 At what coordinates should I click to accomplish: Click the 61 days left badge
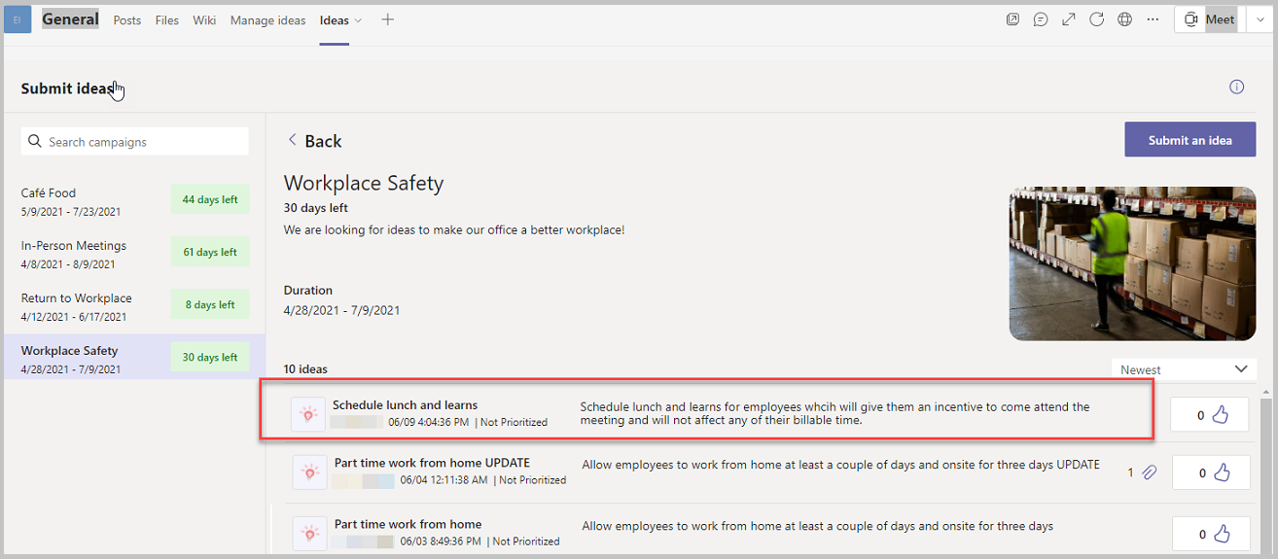point(210,252)
